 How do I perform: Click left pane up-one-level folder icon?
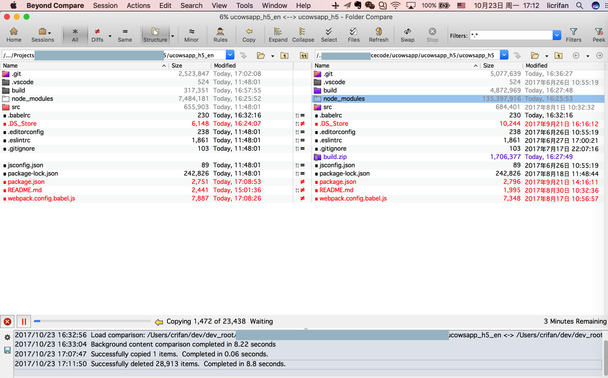tap(284, 55)
